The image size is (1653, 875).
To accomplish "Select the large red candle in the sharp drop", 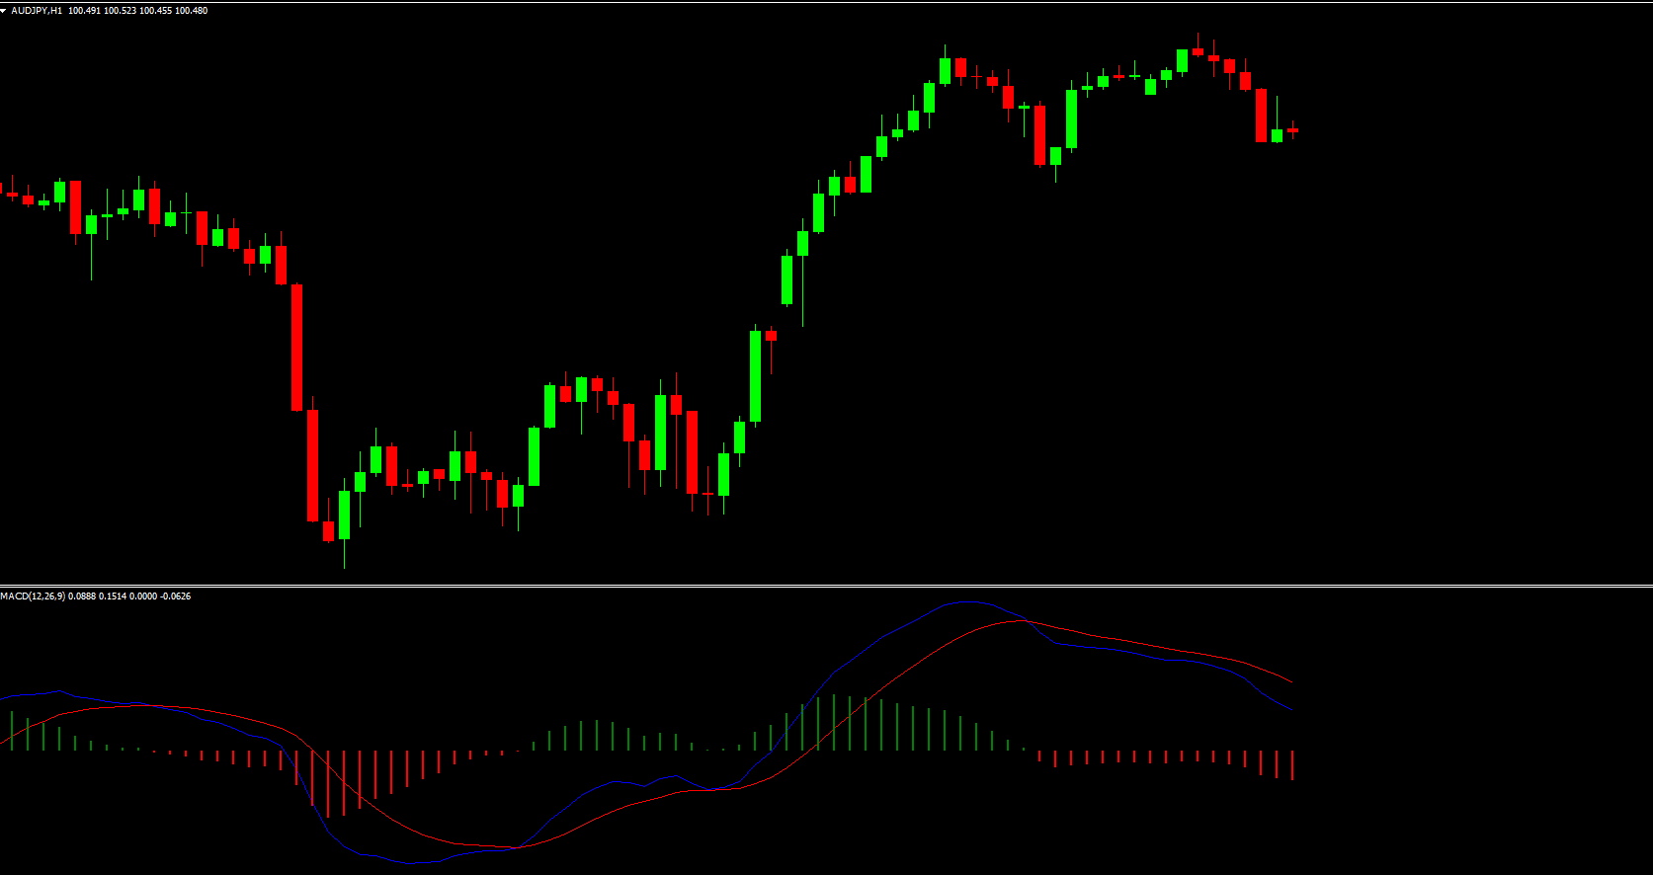I will coord(296,346).
